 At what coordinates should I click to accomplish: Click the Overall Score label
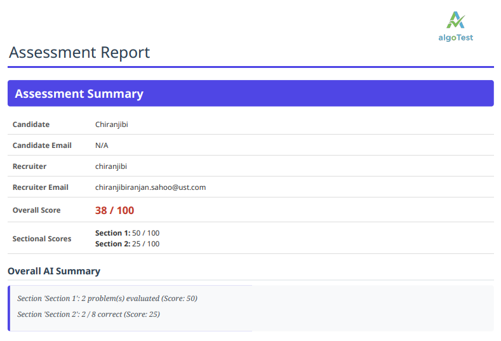[36, 210]
